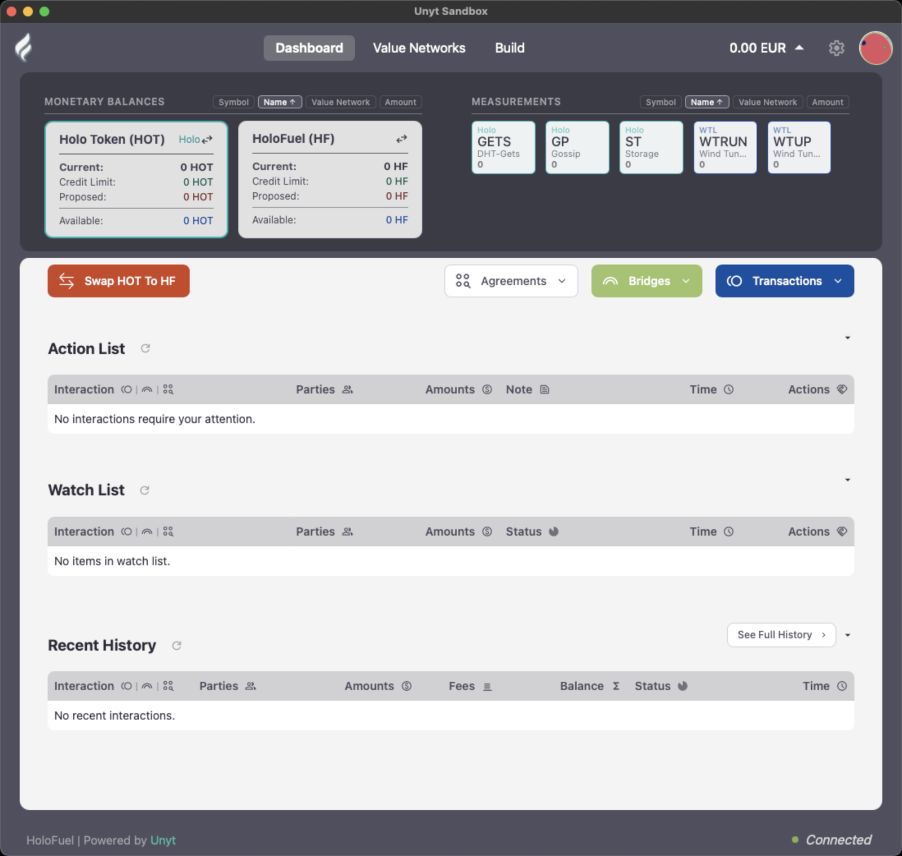The image size is (902, 856).
Task: Open the red user avatar profile
Action: point(876,48)
